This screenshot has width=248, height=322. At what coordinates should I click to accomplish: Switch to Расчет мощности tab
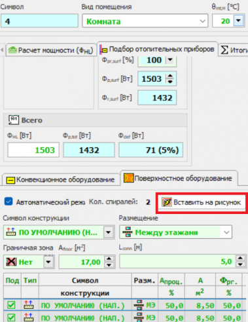click(x=50, y=50)
